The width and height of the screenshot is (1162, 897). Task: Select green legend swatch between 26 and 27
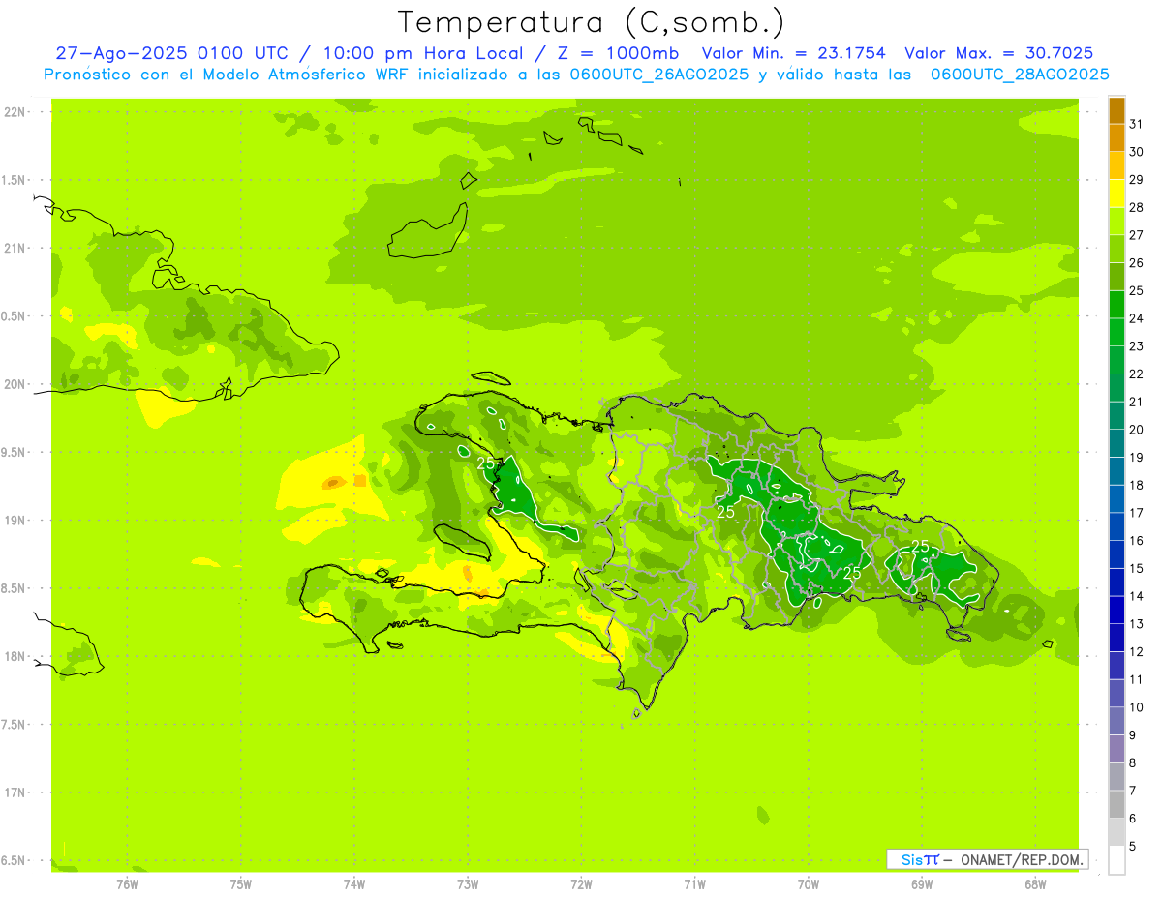1116,249
